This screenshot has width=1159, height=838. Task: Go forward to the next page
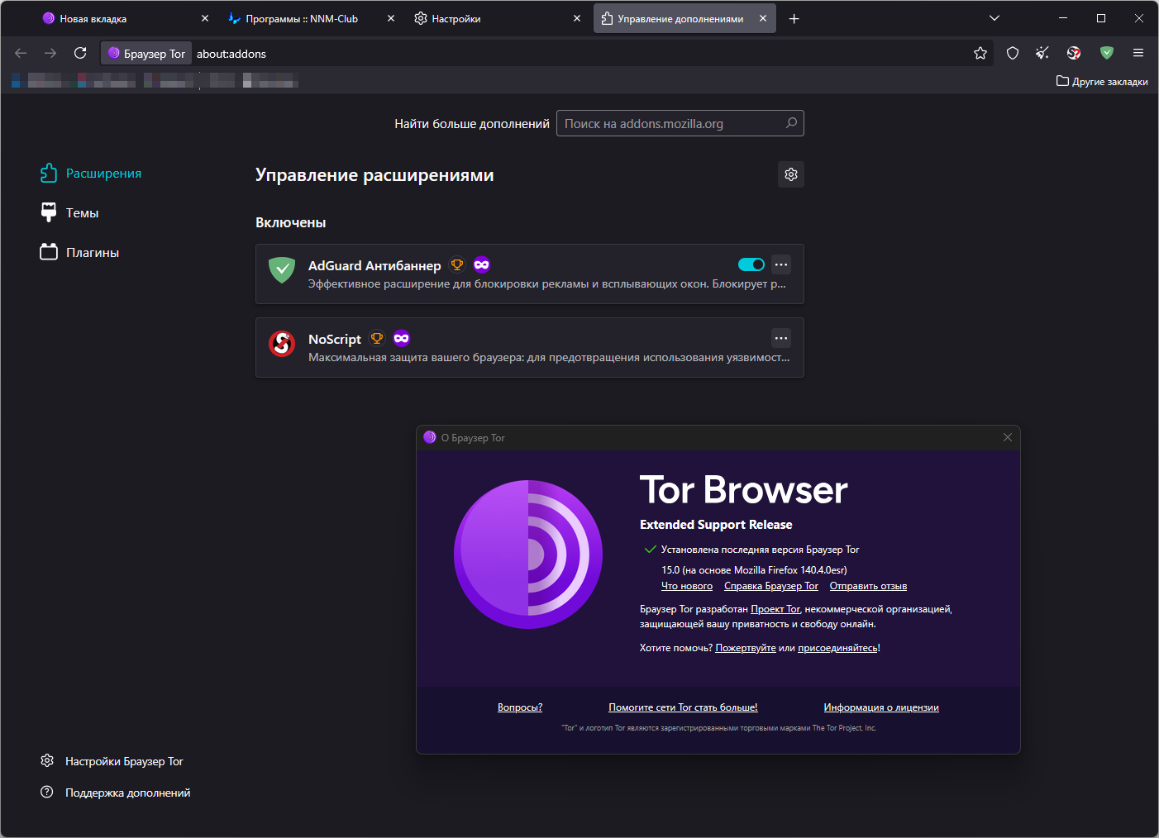coord(50,53)
